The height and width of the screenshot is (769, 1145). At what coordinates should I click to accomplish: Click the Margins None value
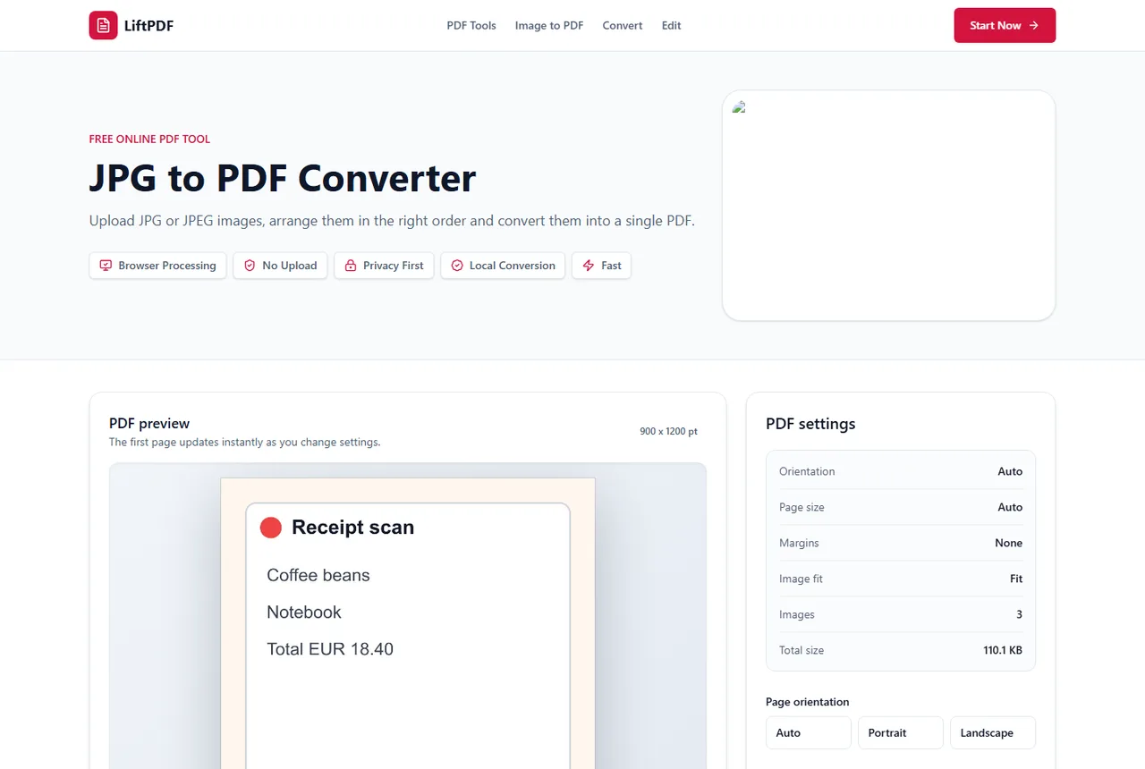point(1008,543)
